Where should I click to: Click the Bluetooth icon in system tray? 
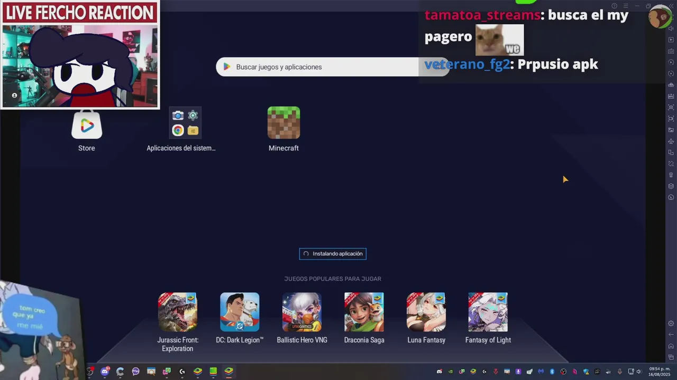click(552, 372)
